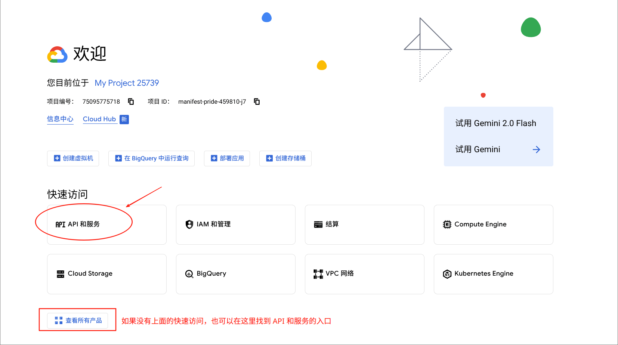Open the 结算 billing card
Viewport: 618px width, 345px height.
(x=365, y=225)
